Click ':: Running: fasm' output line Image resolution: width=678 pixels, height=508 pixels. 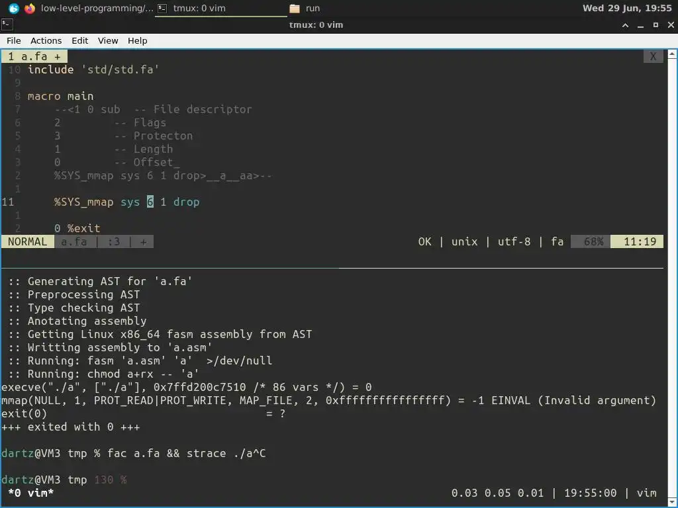[x=140, y=360]
